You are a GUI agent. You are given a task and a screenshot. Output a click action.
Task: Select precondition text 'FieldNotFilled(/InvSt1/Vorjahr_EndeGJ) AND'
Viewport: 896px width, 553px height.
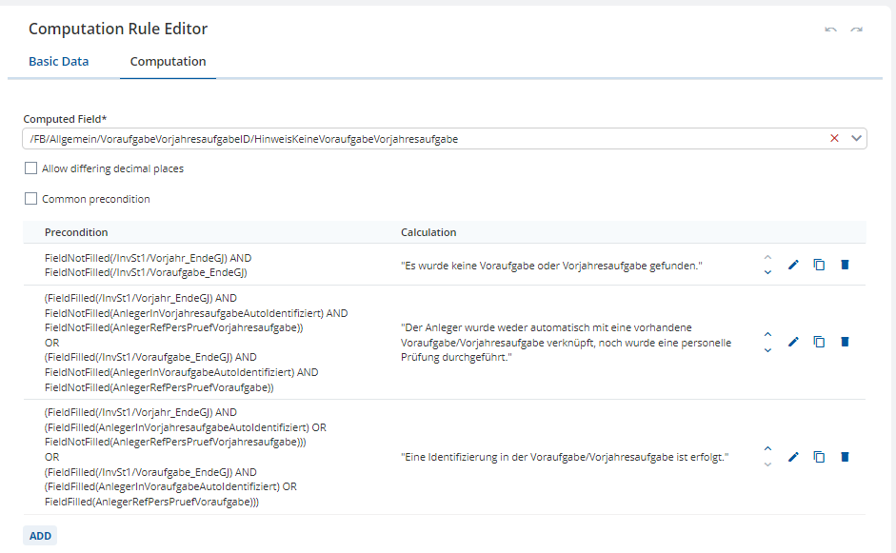(x=148, y=258)
